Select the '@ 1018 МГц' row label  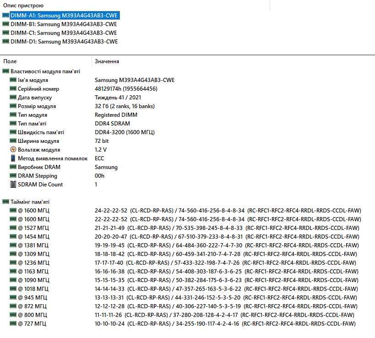click(33, 289)
